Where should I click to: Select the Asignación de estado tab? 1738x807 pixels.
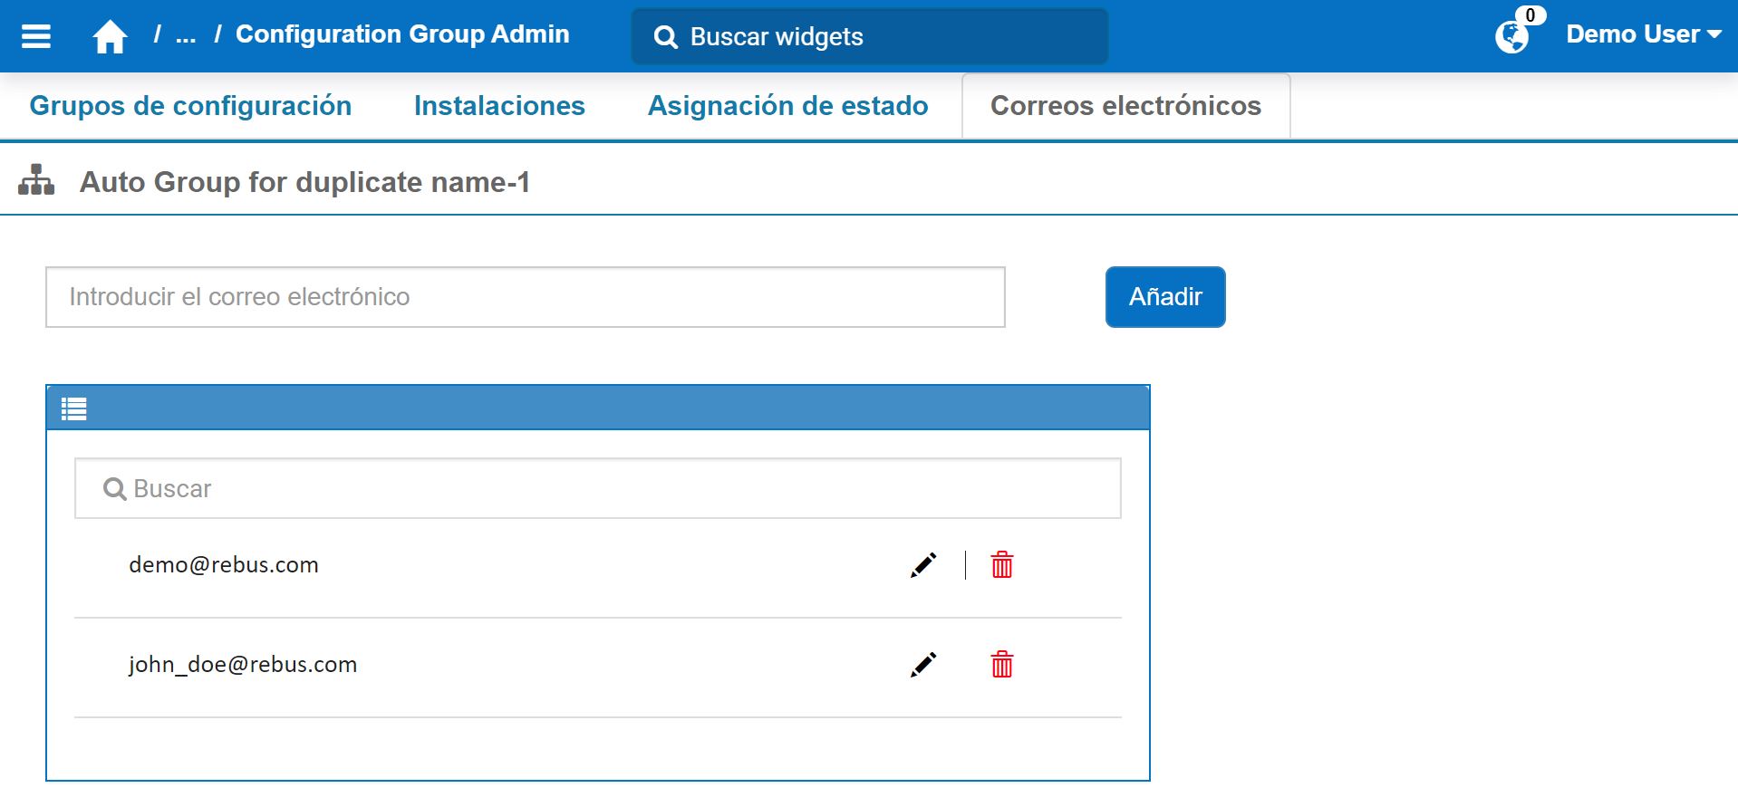click(x=787, y=106)
